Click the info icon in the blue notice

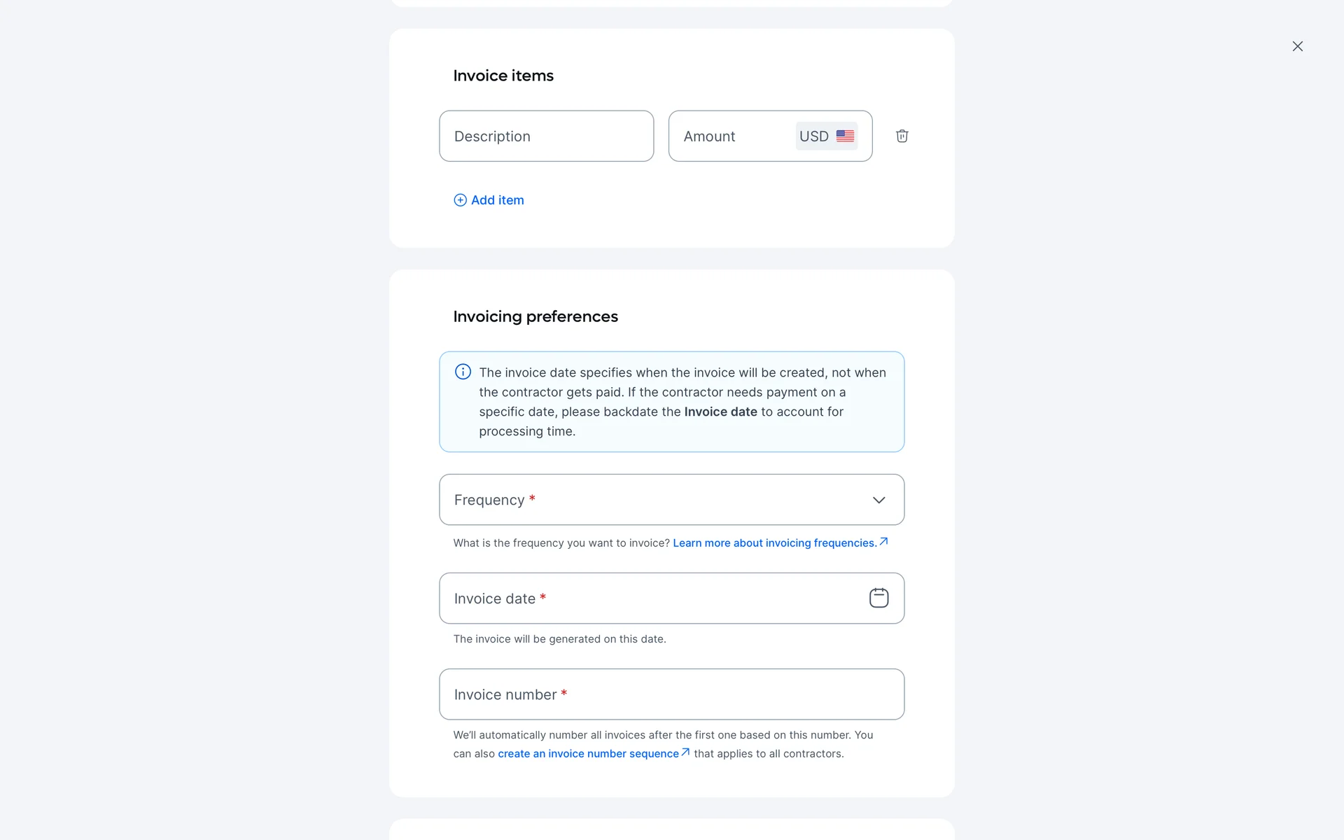pyautogui.click(x=463, y=372)
